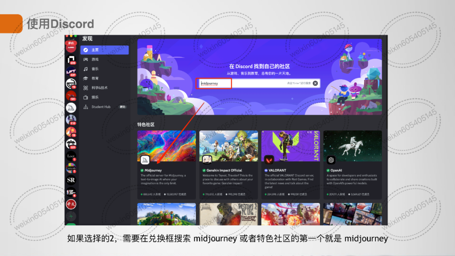The image size is (455, 256).
Task: Click the Midjourney card title
Action: pos(153,171)
